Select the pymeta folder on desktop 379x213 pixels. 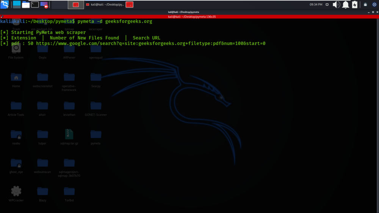click(96, 137)
